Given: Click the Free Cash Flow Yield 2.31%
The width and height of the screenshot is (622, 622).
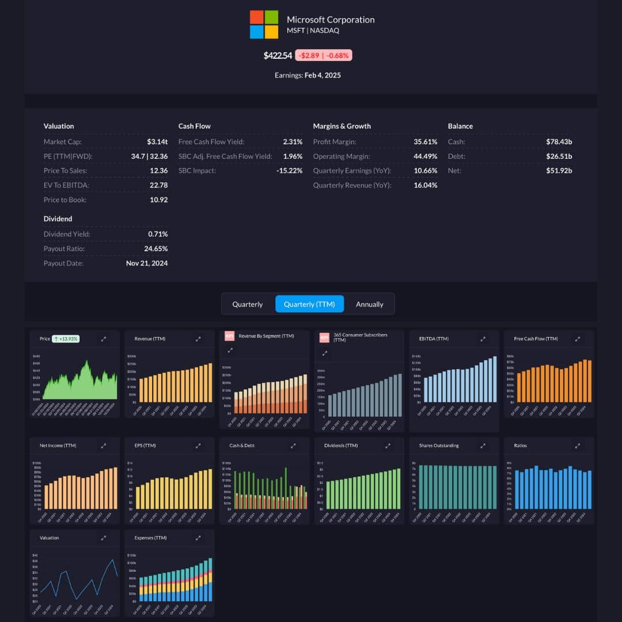Looking at the screenshot, I should pos(293,142).
